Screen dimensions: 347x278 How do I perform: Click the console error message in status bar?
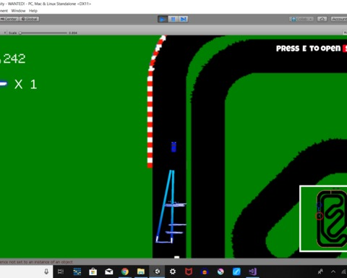36,262
